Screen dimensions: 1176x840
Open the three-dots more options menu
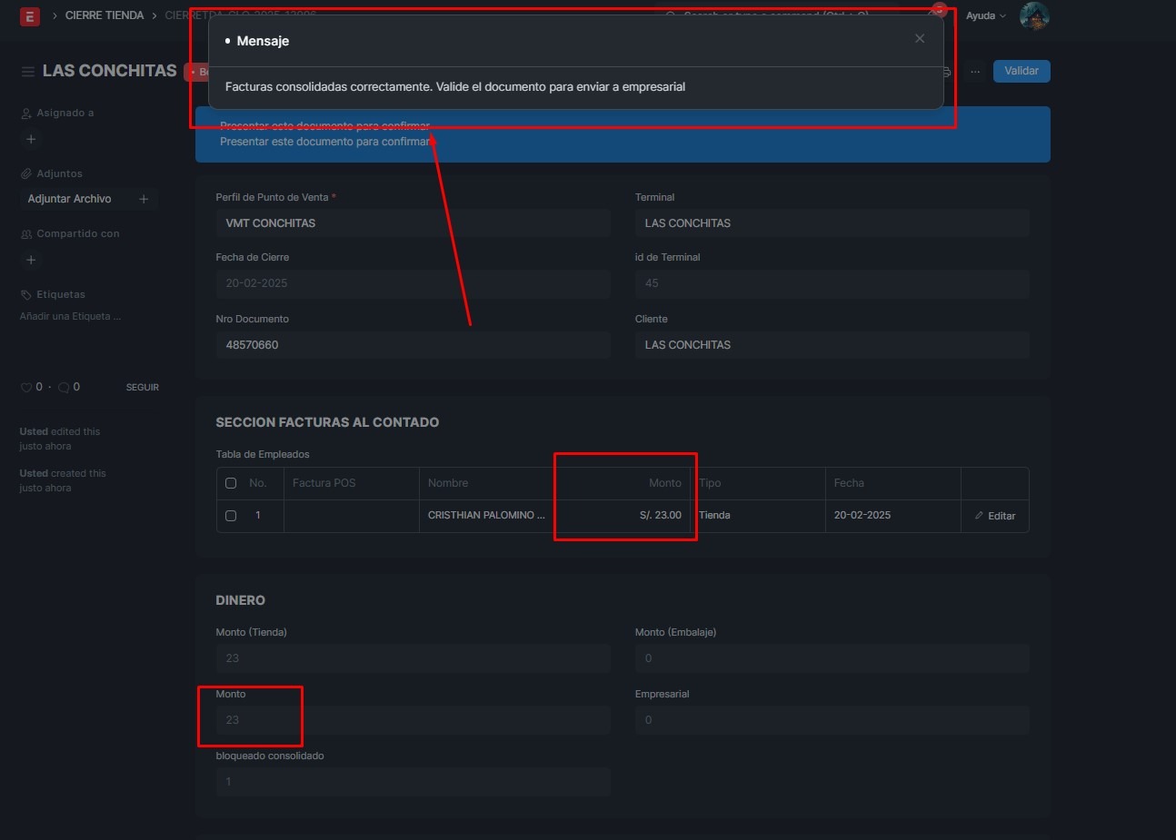[x=975, y=72]
